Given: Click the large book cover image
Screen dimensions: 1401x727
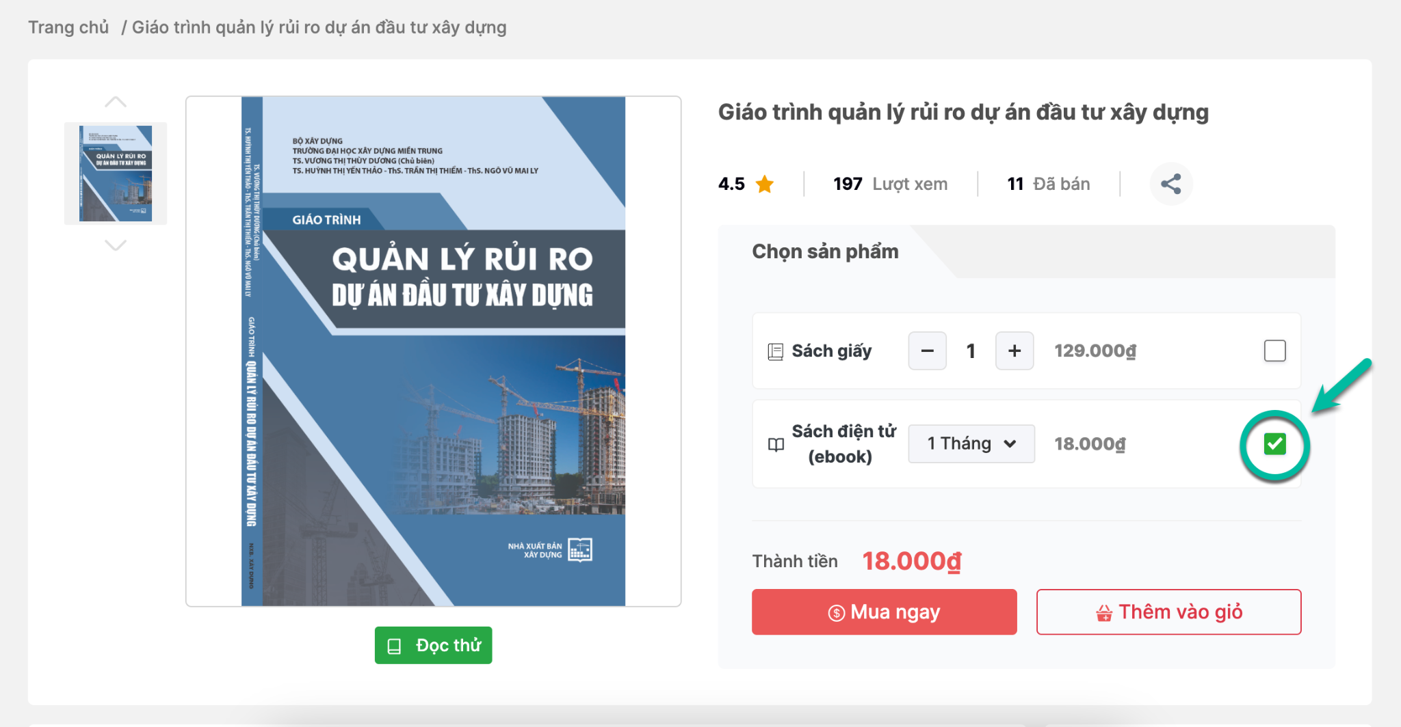Looking at the screenshot, I should [x=433, y=351].
